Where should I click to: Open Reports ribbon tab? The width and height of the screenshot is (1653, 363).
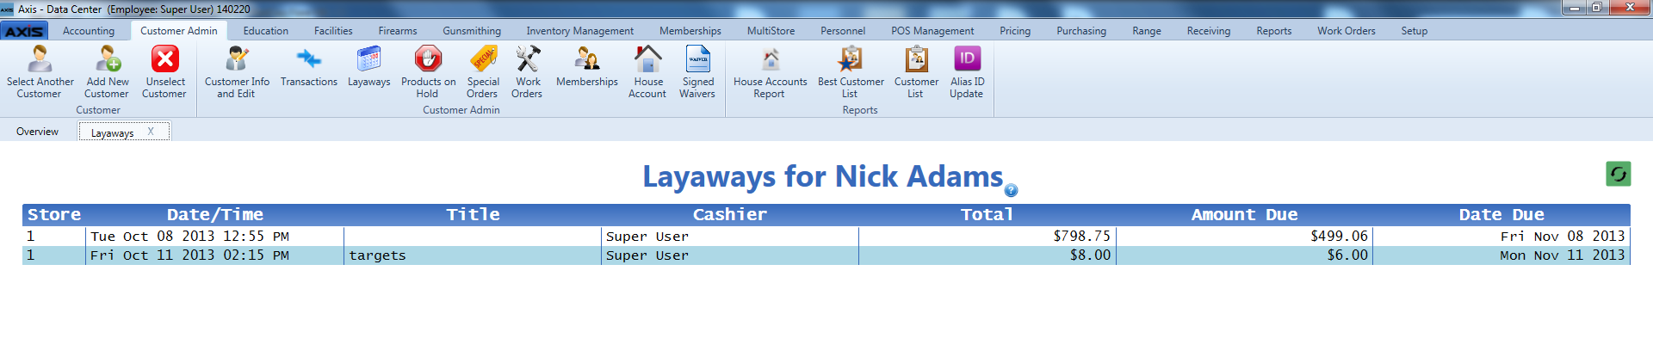1273,31
